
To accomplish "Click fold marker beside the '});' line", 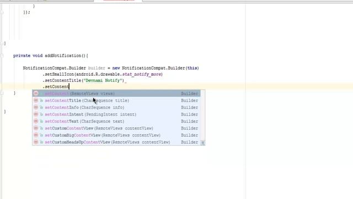I will point(2,12).
